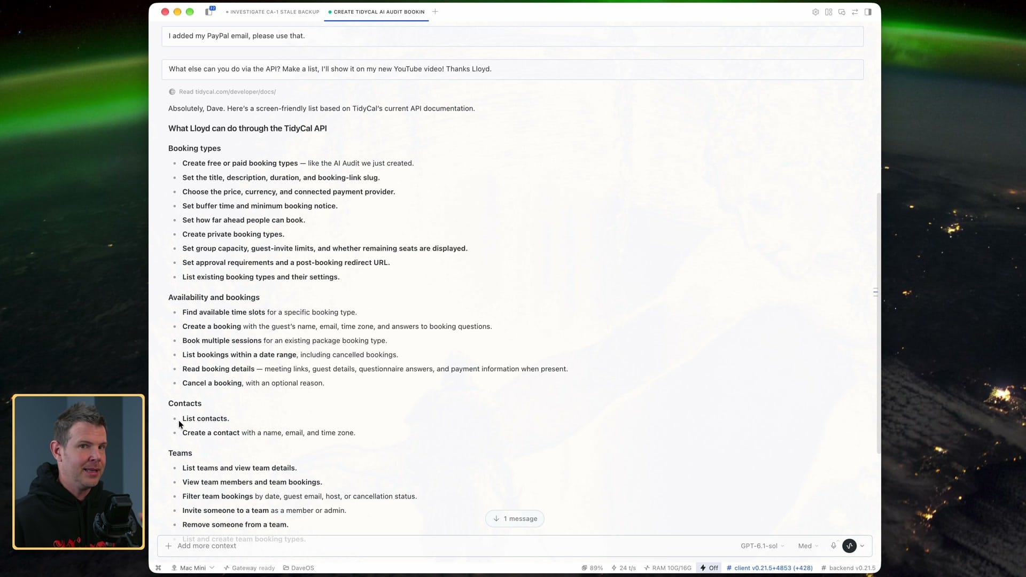Click the plus icon beside Add more context
1026x577 pixels.
[168, 546]
